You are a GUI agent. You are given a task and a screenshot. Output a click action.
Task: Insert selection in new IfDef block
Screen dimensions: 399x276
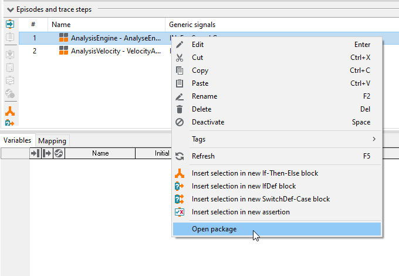click(277, 186)
